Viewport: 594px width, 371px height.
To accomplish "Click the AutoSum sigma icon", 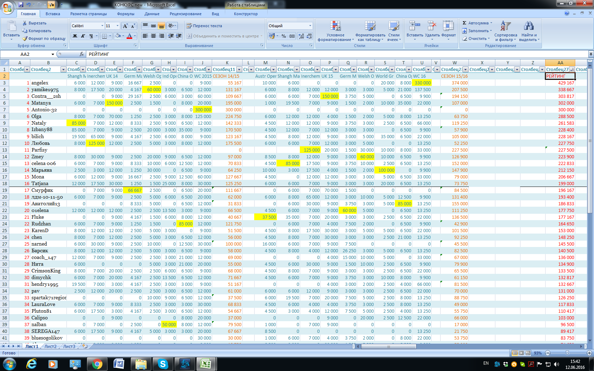I will 465,23.
